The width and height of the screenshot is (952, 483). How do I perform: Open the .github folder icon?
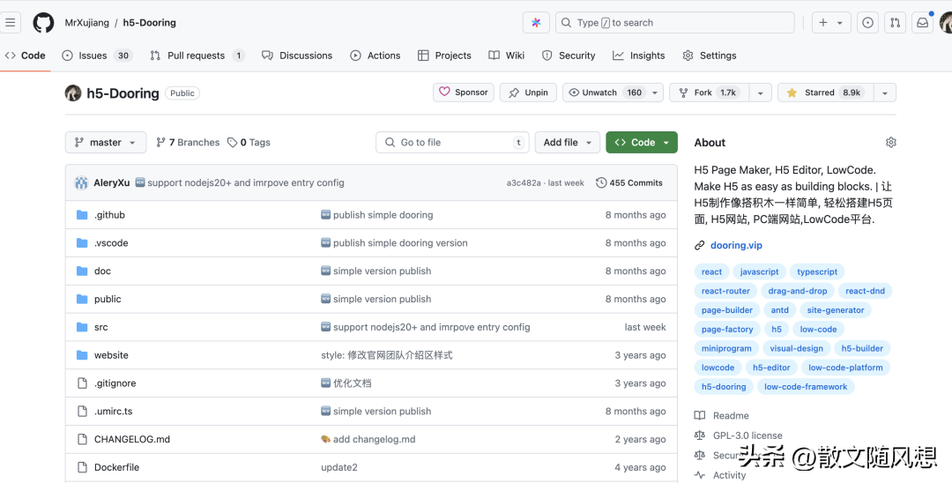click(82, 215)
